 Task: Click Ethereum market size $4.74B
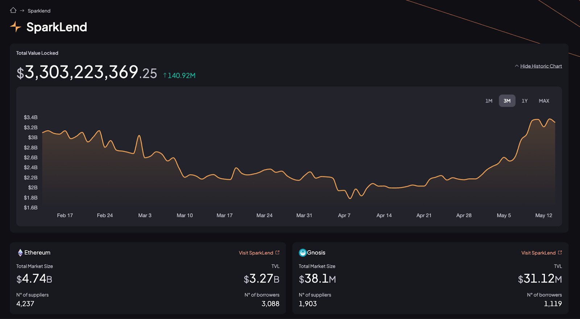pos(34,278)
